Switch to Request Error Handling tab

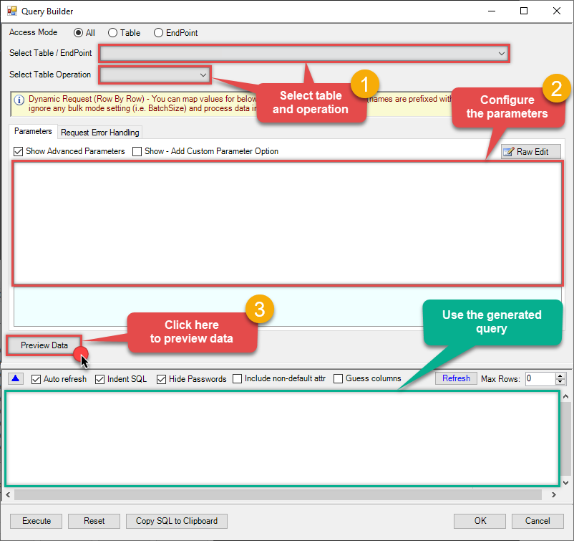[99, 133]
